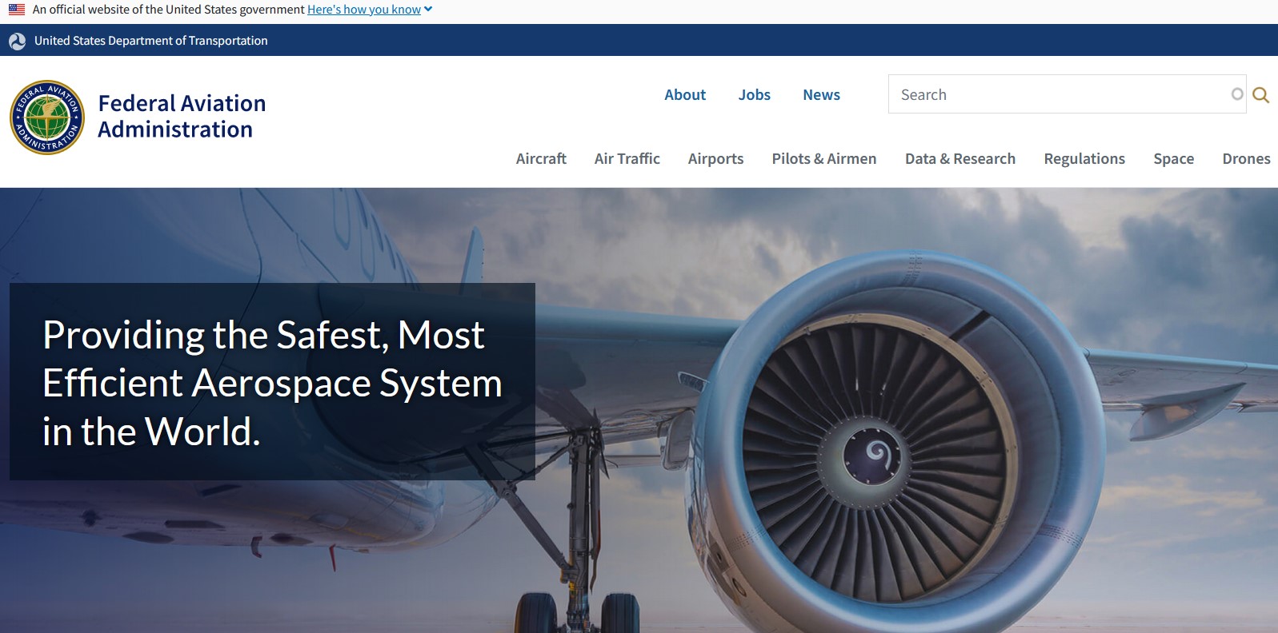Open "Here's how you know" link
Viewport: 1278px width, 633px height.
[x=364, y=10]
